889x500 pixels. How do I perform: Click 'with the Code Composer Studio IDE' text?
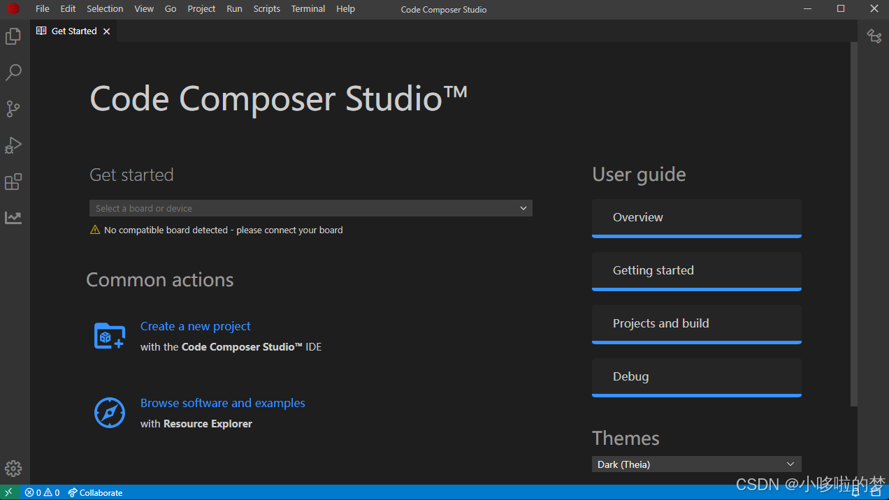pyautogui.click(x=231, y=347)
